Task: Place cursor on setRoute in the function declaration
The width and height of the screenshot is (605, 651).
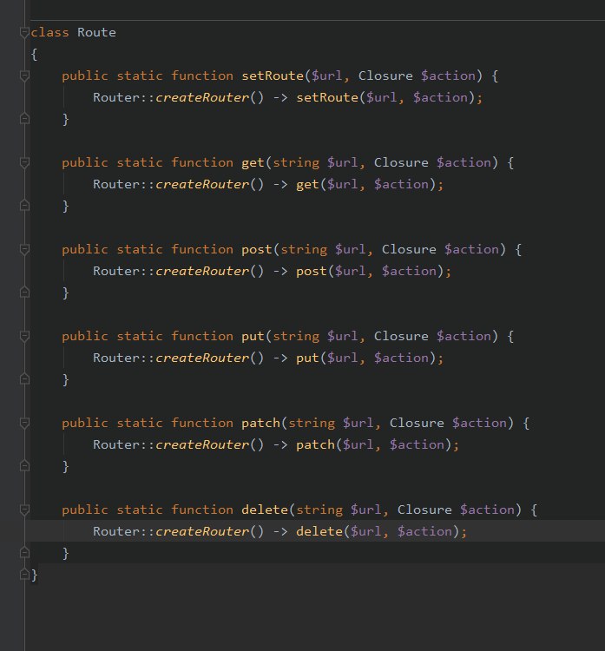Action: (273, 76)
